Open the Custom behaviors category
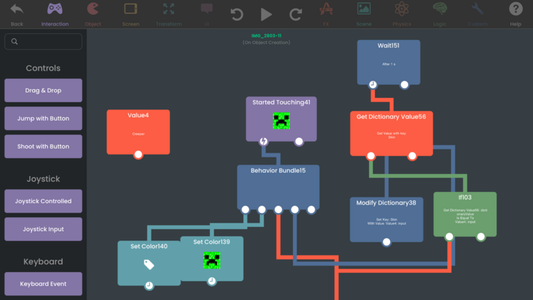 (x=478, y=14)
